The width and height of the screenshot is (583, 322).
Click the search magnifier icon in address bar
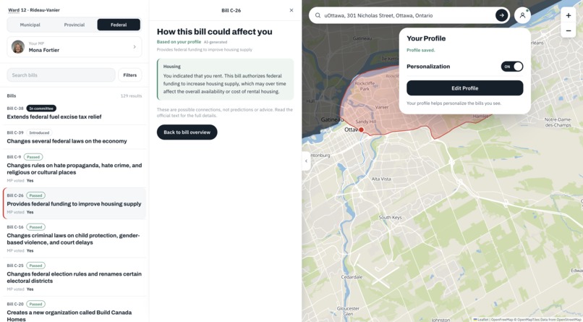click(318, 16)
